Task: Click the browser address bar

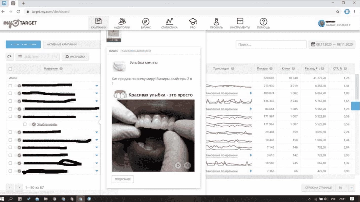Action: [179, 12]
